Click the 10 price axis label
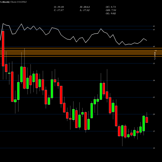This screenshot has width=162, height=162. click(154, 148)
